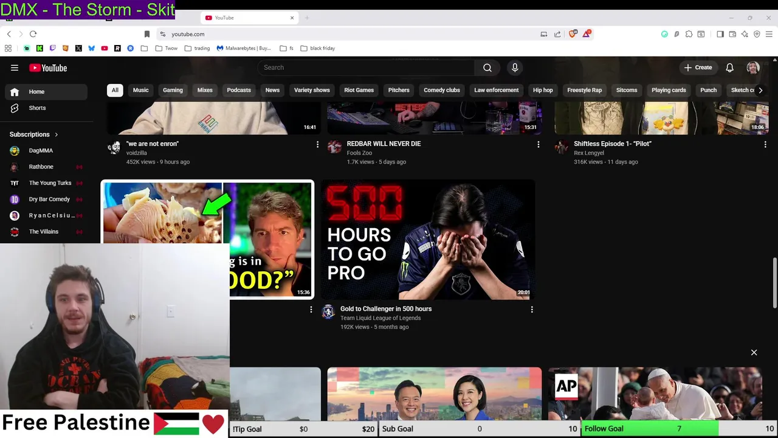Open DagMMA subscription channel

click(46, 150)
